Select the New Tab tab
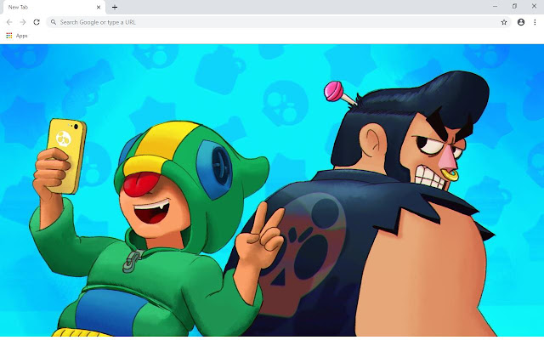Screen dimensions: 544x340 (x=53, y=8)
